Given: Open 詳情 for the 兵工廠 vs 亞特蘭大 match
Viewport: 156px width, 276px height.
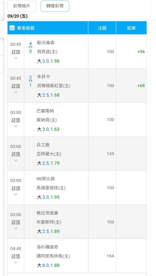Looking at the screenshot, I should 16,154.
